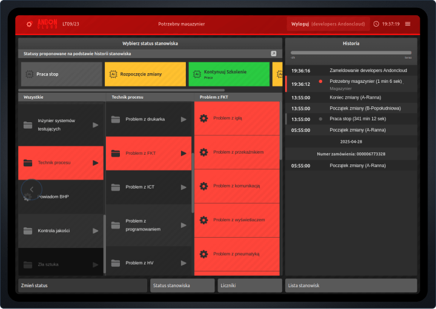Open the Lista stanowisk tab
Image resolution: width=436 pixels, height=309 pixels.
pos(351,285)
